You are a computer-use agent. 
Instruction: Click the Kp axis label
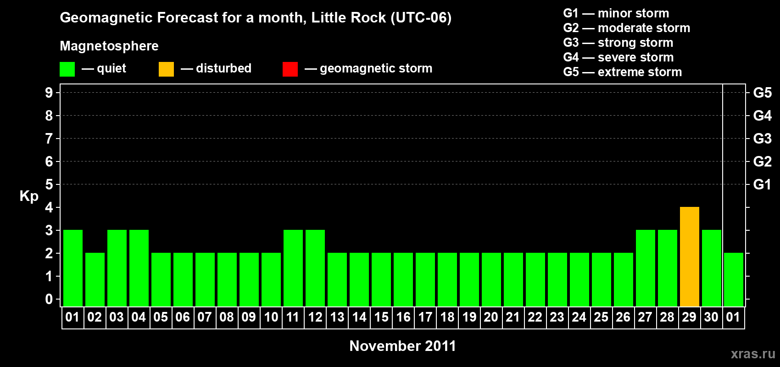[x=29, y=196]
